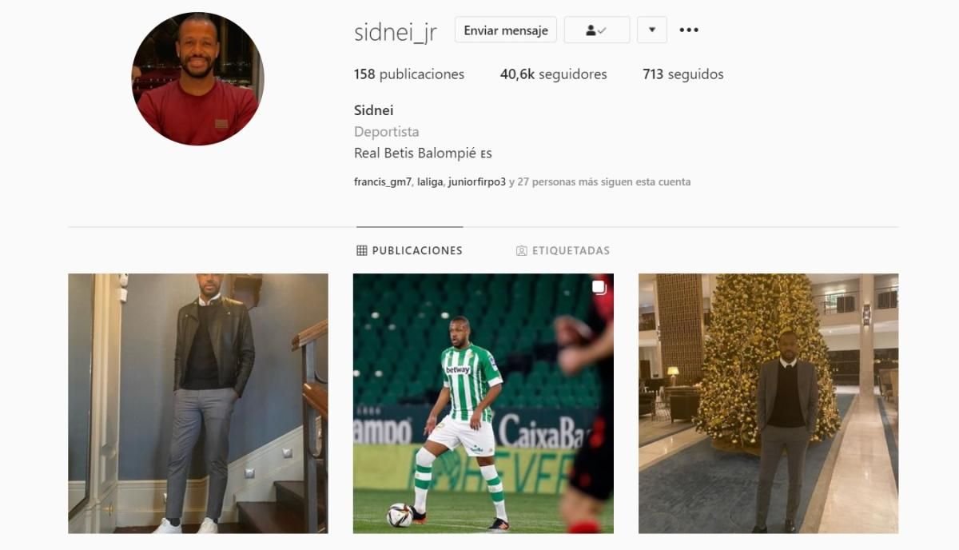959x550 pixels.
Task: Click the Enviar mensaje button
Action: (506, 30)
